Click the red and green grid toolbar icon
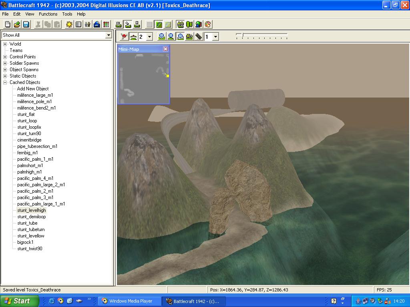The image size is (410, 307). point(106,24)
